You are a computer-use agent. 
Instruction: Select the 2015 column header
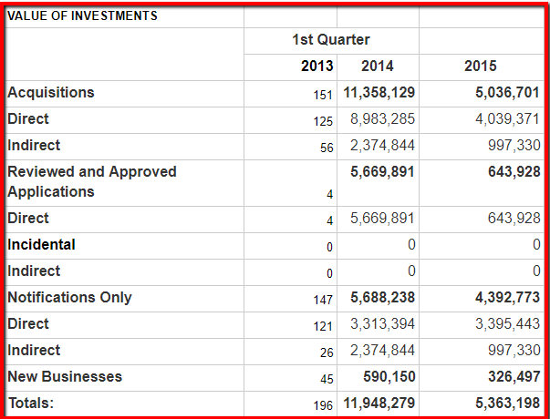pos(480,66)
